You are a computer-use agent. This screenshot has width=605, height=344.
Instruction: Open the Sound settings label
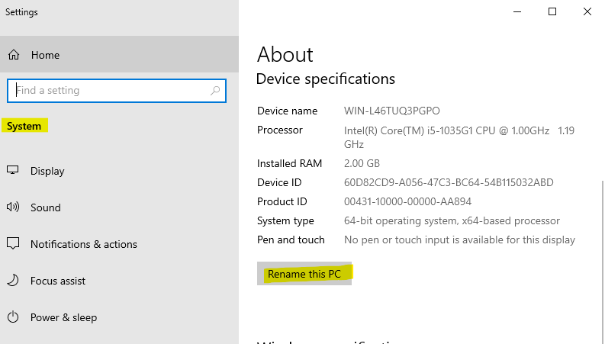pos(46,207)
